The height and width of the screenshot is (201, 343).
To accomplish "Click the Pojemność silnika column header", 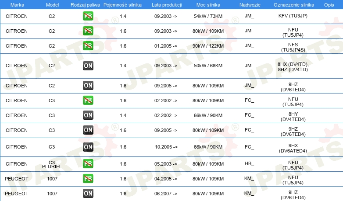I will click(x=122, y=5).
